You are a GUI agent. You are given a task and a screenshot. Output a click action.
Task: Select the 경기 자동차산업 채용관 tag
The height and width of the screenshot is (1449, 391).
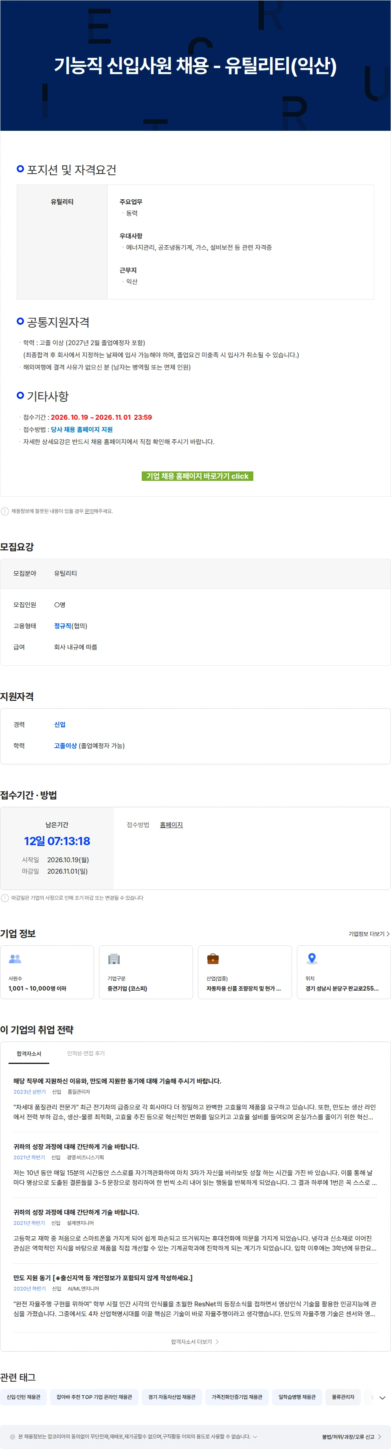(171, 1397)
